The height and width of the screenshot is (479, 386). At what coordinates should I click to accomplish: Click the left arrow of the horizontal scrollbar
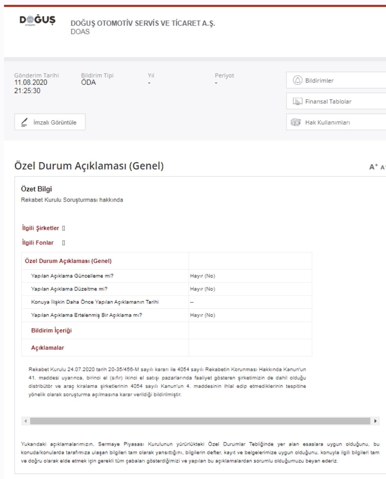pos(25,421)
